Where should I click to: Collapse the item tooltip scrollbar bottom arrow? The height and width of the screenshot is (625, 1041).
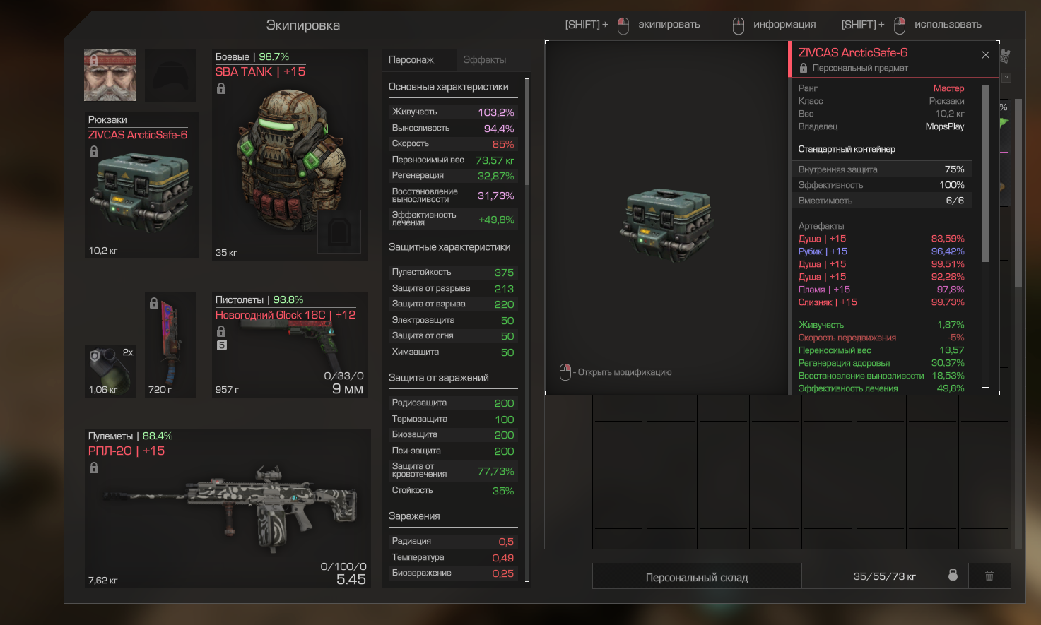point(986,388)
